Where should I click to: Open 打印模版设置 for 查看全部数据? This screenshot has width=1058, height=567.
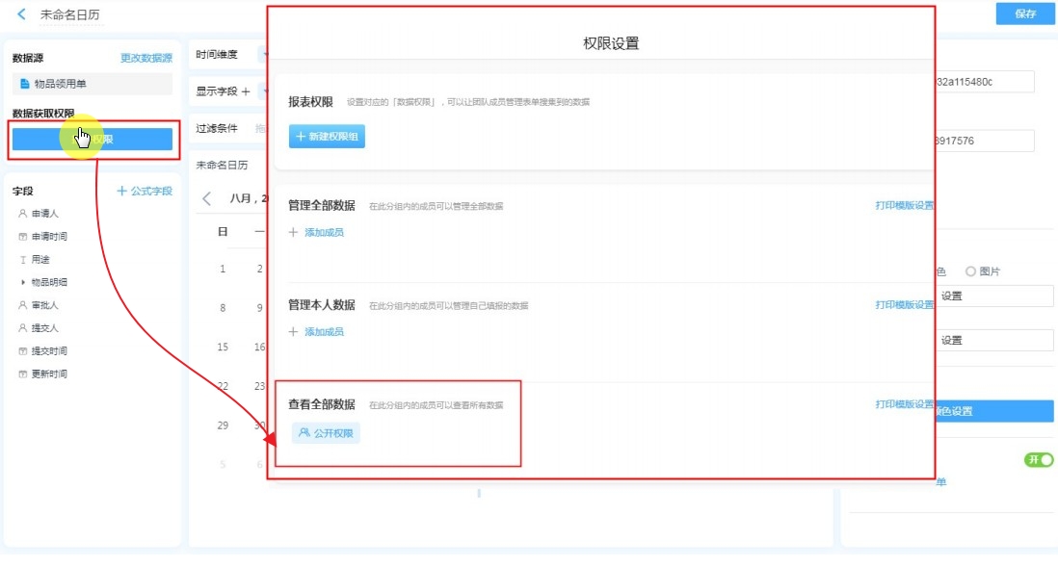pos(904,404)
